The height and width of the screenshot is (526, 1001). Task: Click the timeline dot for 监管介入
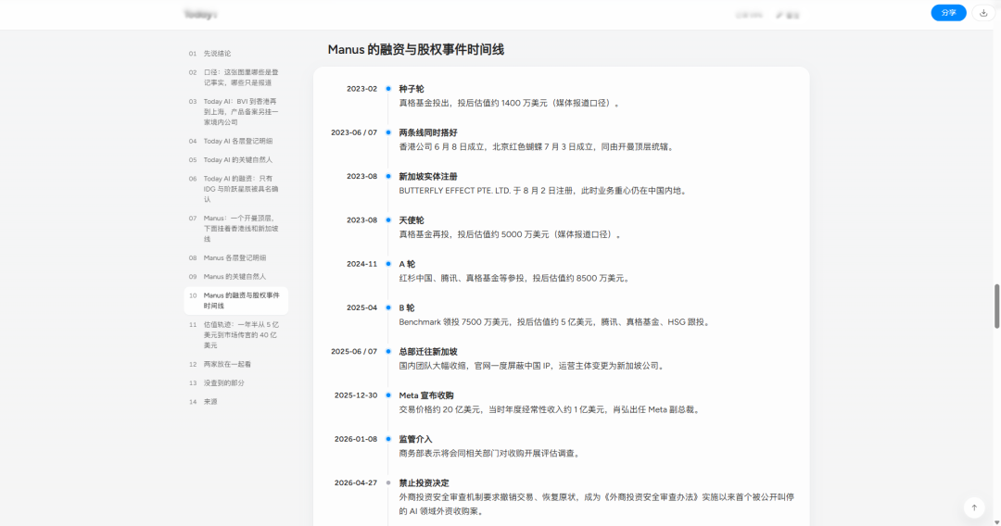click(388, 439)
